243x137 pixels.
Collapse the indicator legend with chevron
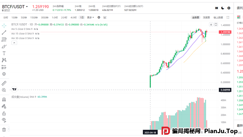tap(14, 43)
